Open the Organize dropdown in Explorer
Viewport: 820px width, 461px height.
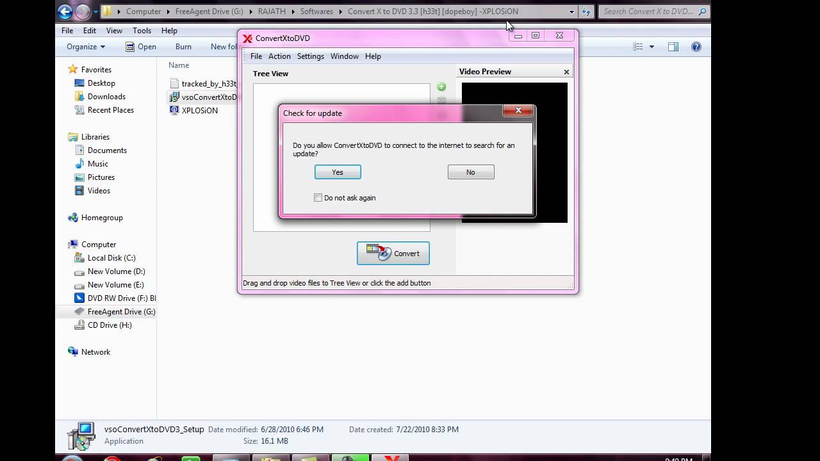coord(86,47)
